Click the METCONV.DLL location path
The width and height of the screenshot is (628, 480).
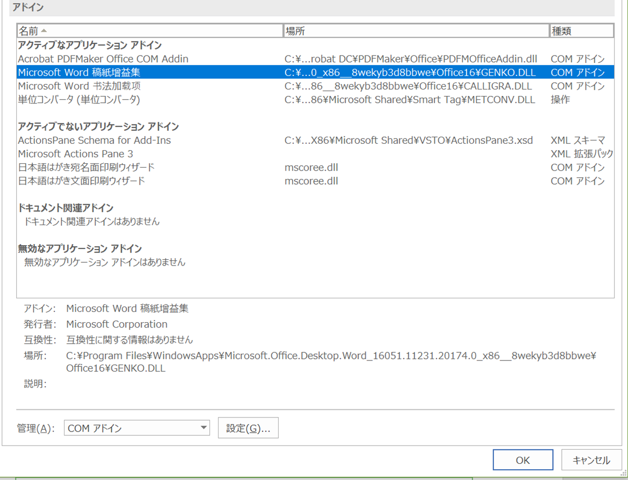410,100
